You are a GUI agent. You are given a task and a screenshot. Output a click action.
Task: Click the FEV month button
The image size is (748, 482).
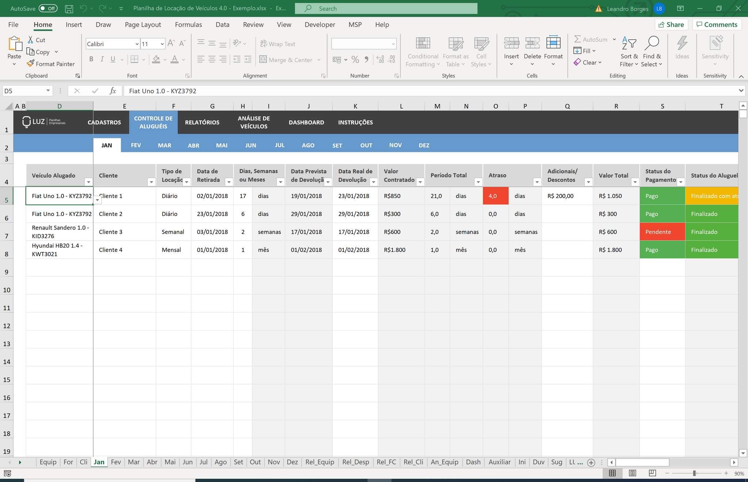pyautogui.click(x=136, y=145)
